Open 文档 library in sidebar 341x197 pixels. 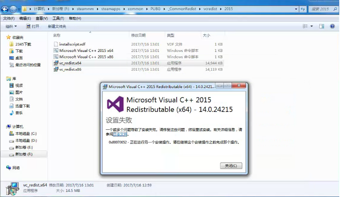(x=19, y=99)
